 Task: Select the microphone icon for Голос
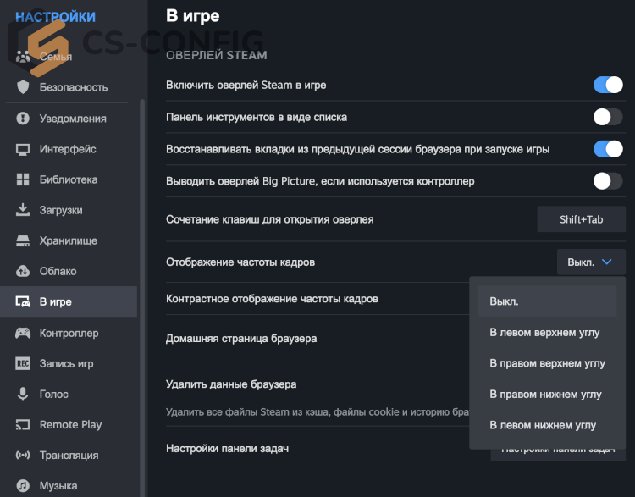click(23, 394)
